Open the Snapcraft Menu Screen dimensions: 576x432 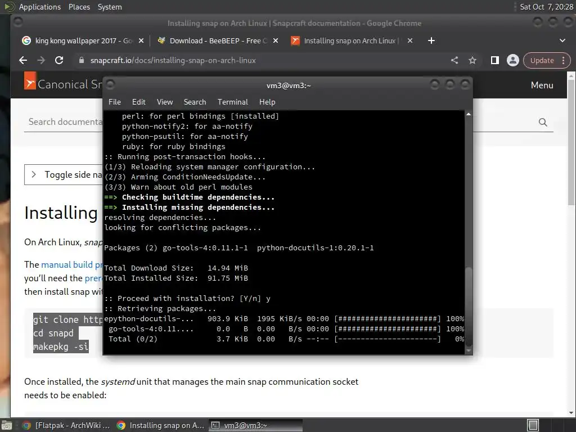point(542,85)
